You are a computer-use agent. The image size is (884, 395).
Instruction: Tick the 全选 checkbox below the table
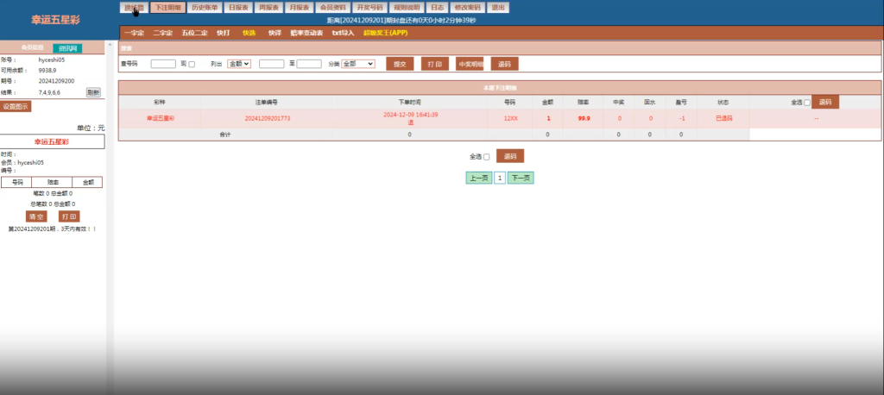(x=486, y=157)
